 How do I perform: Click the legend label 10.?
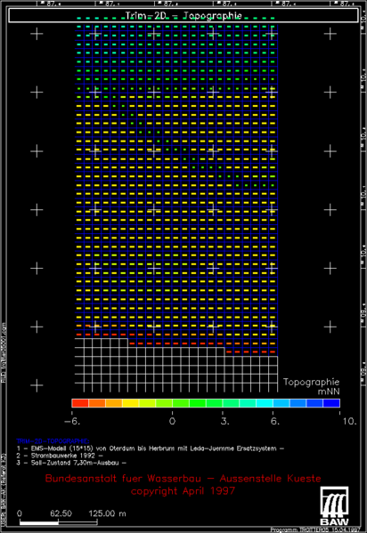coord(349,422)
